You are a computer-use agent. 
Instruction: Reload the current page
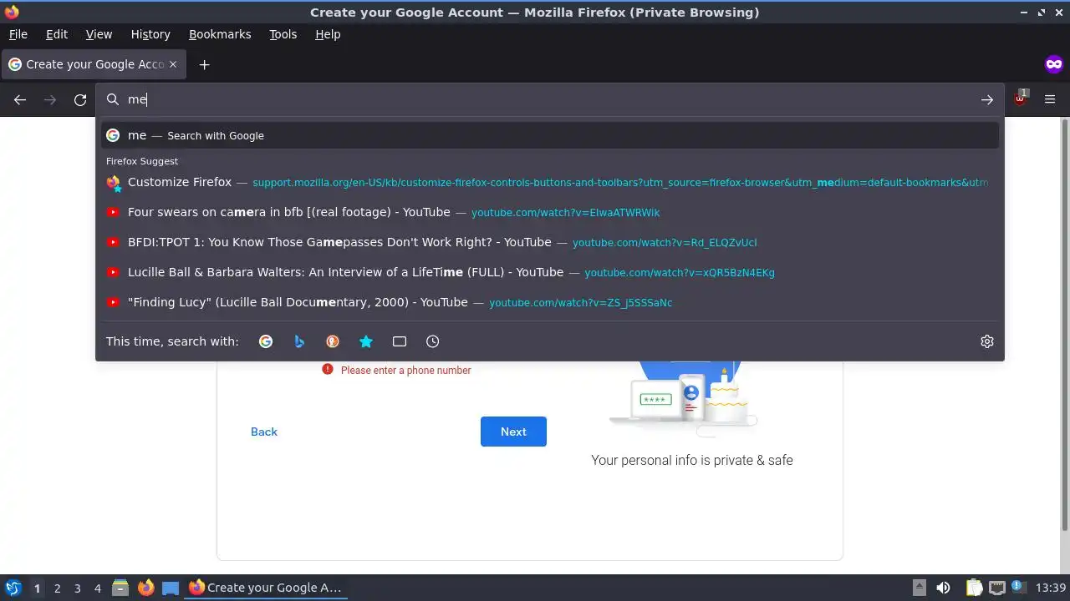(x=80, y=99)
